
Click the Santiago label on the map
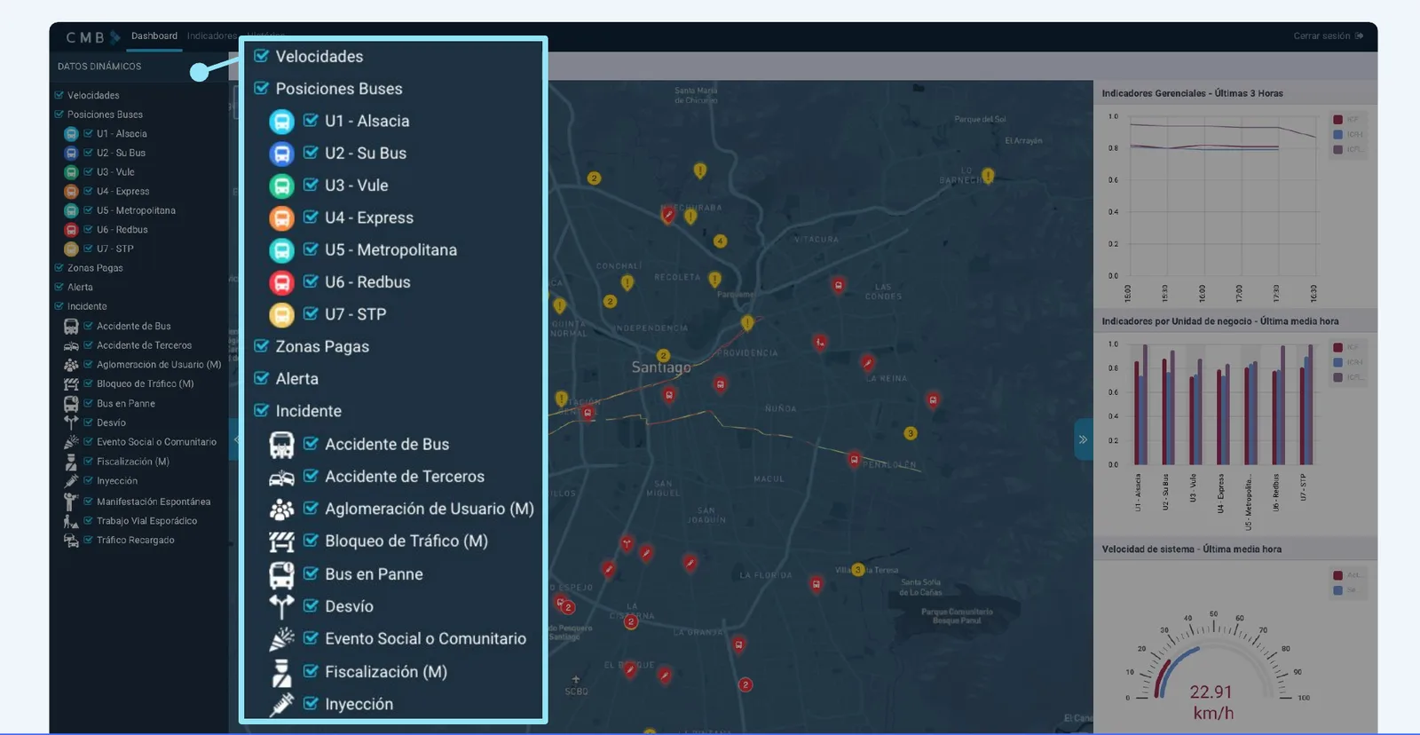point(661,367)
